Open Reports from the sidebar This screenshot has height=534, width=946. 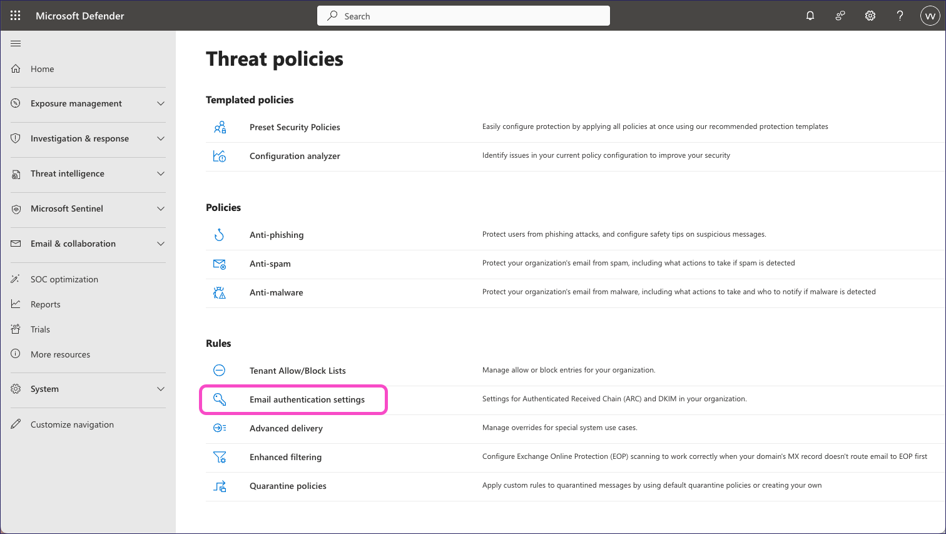pos(45,304)
